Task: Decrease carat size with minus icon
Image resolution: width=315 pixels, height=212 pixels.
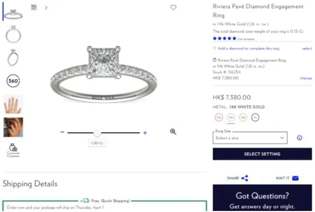Action: 62,132
